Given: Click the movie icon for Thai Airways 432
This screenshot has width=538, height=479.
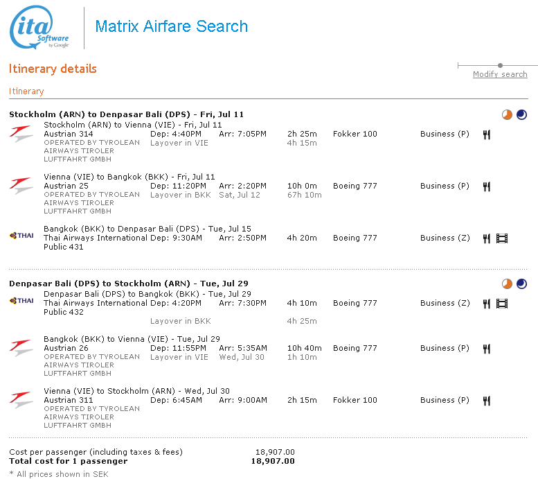Looking at the screenshot, I should (502, 304).
